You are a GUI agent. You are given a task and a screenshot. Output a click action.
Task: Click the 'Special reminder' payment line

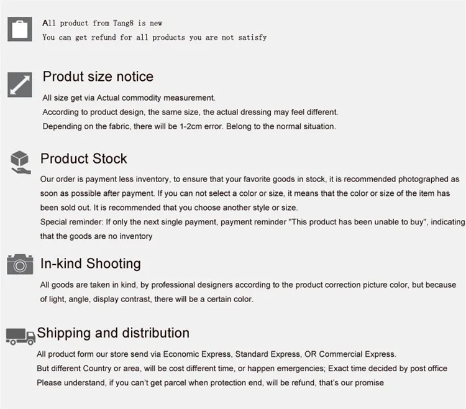tap(253, 222)
